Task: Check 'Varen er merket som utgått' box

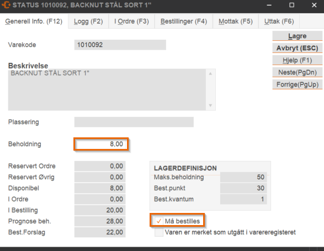Action: click(159, 232)
